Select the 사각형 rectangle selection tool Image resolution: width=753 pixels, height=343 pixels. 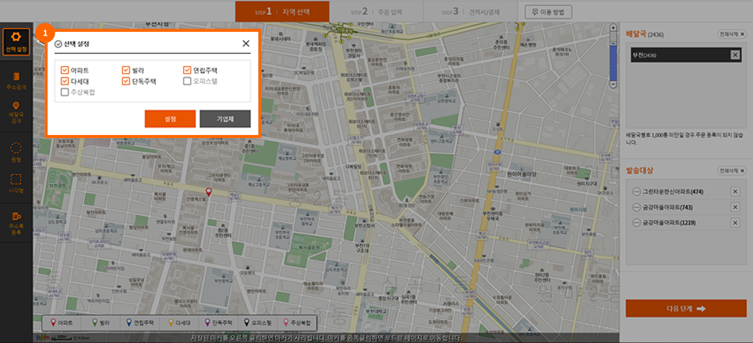coord(16,183)
